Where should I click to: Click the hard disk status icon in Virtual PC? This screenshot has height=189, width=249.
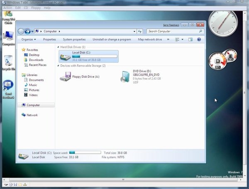click(x=6, y=184)
